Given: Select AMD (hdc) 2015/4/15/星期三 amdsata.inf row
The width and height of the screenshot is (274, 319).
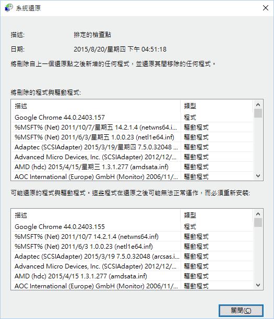Looking at the screenshot, I should (x=132, y=167).
